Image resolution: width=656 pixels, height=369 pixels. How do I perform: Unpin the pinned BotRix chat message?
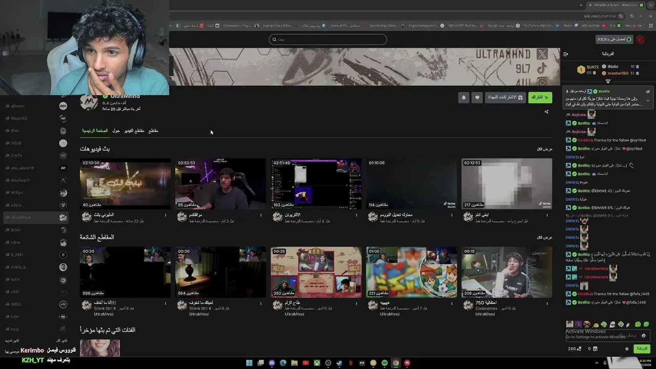(648, 92)
